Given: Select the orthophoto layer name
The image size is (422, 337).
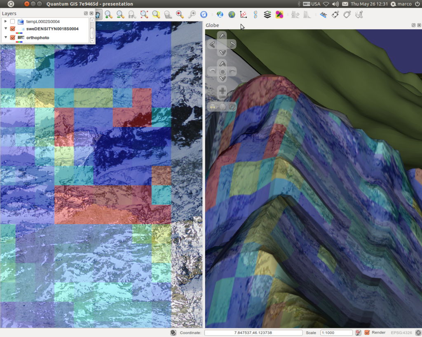Looking at the screenshot, I should tap(38, 37).
